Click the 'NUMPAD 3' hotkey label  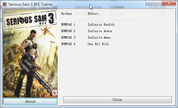pos(68,37)
